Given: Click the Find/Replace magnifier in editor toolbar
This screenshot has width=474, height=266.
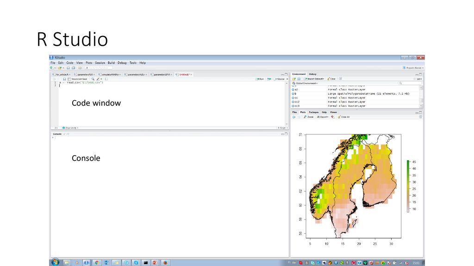Looking at the screenshot, I should coord(93,79).
